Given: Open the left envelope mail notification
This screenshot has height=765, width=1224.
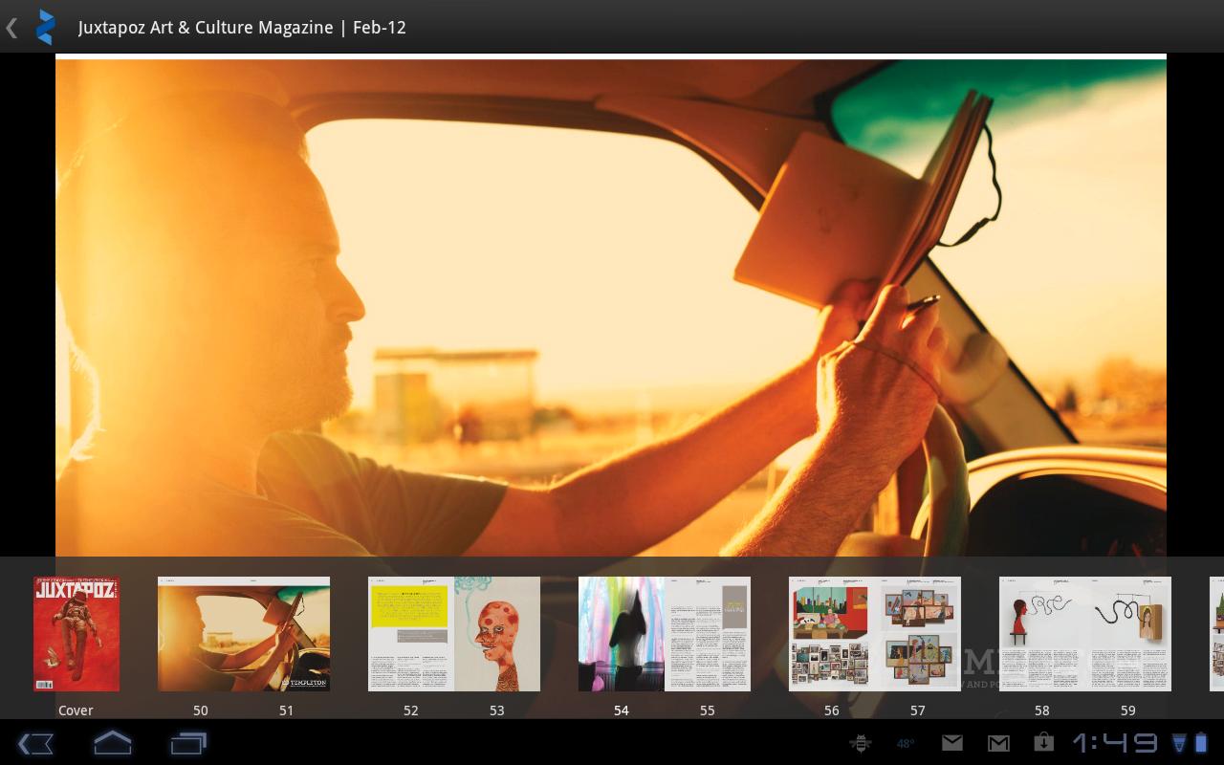Looking at the screenshot, I should click(951, 743).
